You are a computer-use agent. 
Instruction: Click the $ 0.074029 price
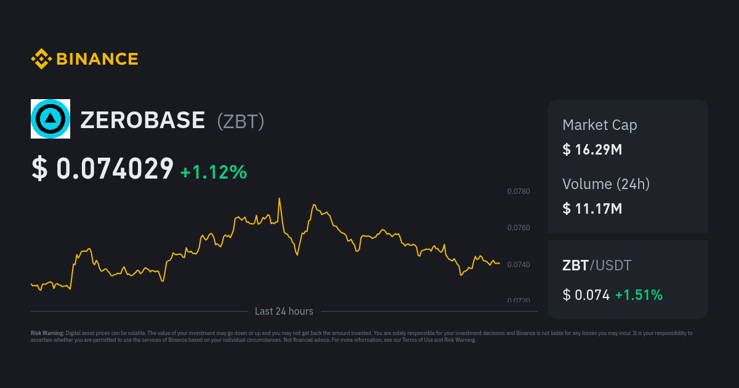pyautogui.click(x=103, y=169)
